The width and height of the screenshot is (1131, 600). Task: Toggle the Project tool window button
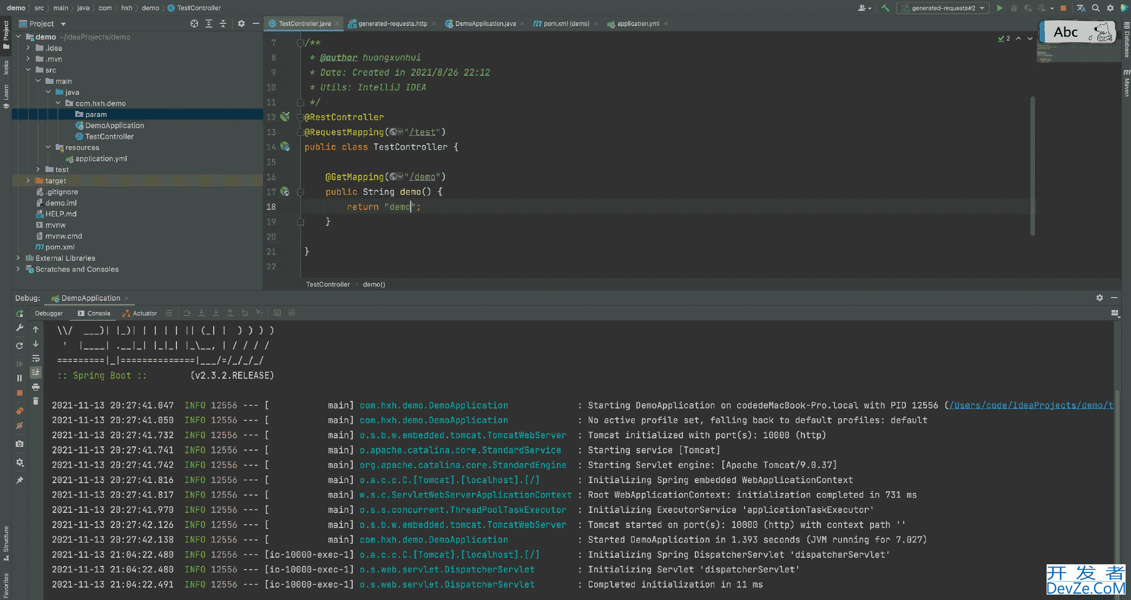tap(6, 35)
